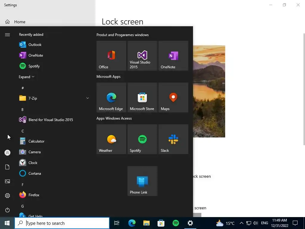Open Outlook from Recently added

(x=54, y=45)
